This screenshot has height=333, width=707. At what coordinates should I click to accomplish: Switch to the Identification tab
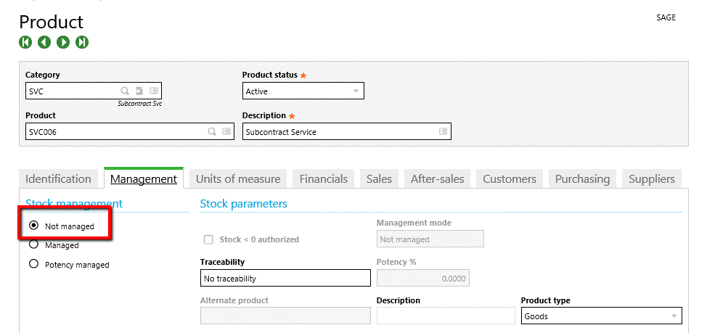point(58,178)
